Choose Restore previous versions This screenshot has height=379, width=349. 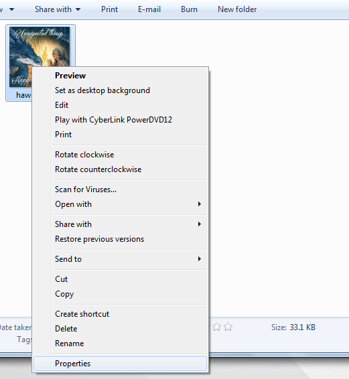[120, 239]
